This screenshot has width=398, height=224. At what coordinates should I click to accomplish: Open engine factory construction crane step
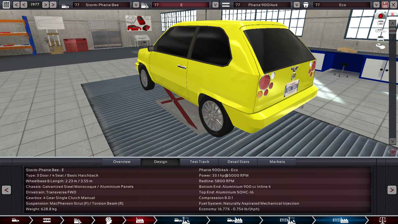(x=288, y=220)
